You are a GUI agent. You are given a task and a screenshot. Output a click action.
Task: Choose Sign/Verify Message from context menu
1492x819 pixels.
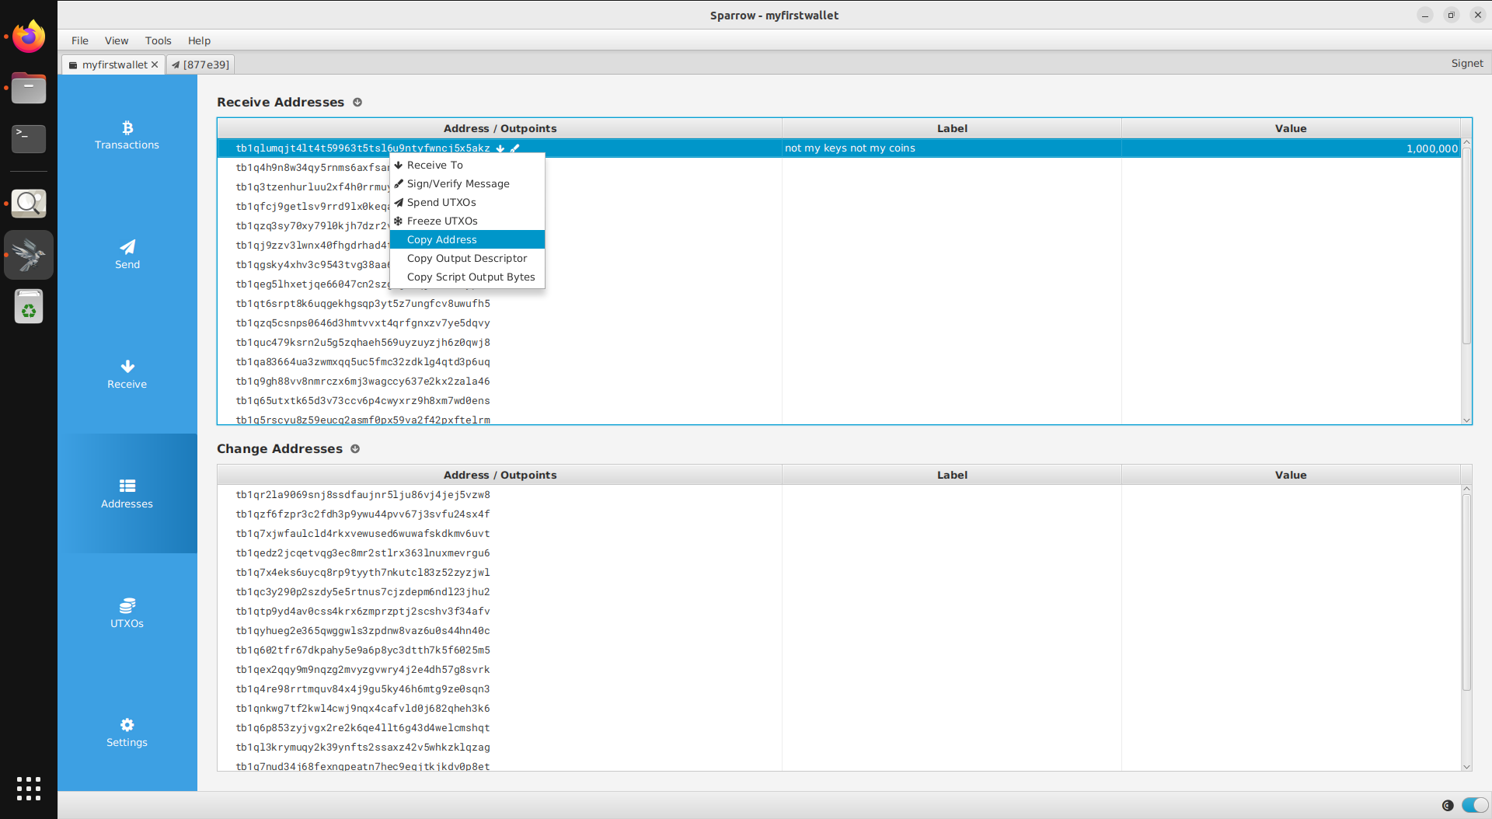point(467,183)
